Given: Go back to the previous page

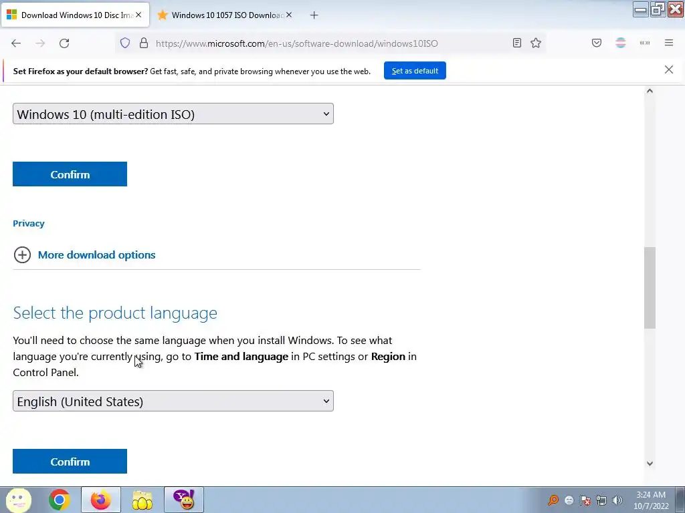Looking at the screenshot, I should click(16, 43).
